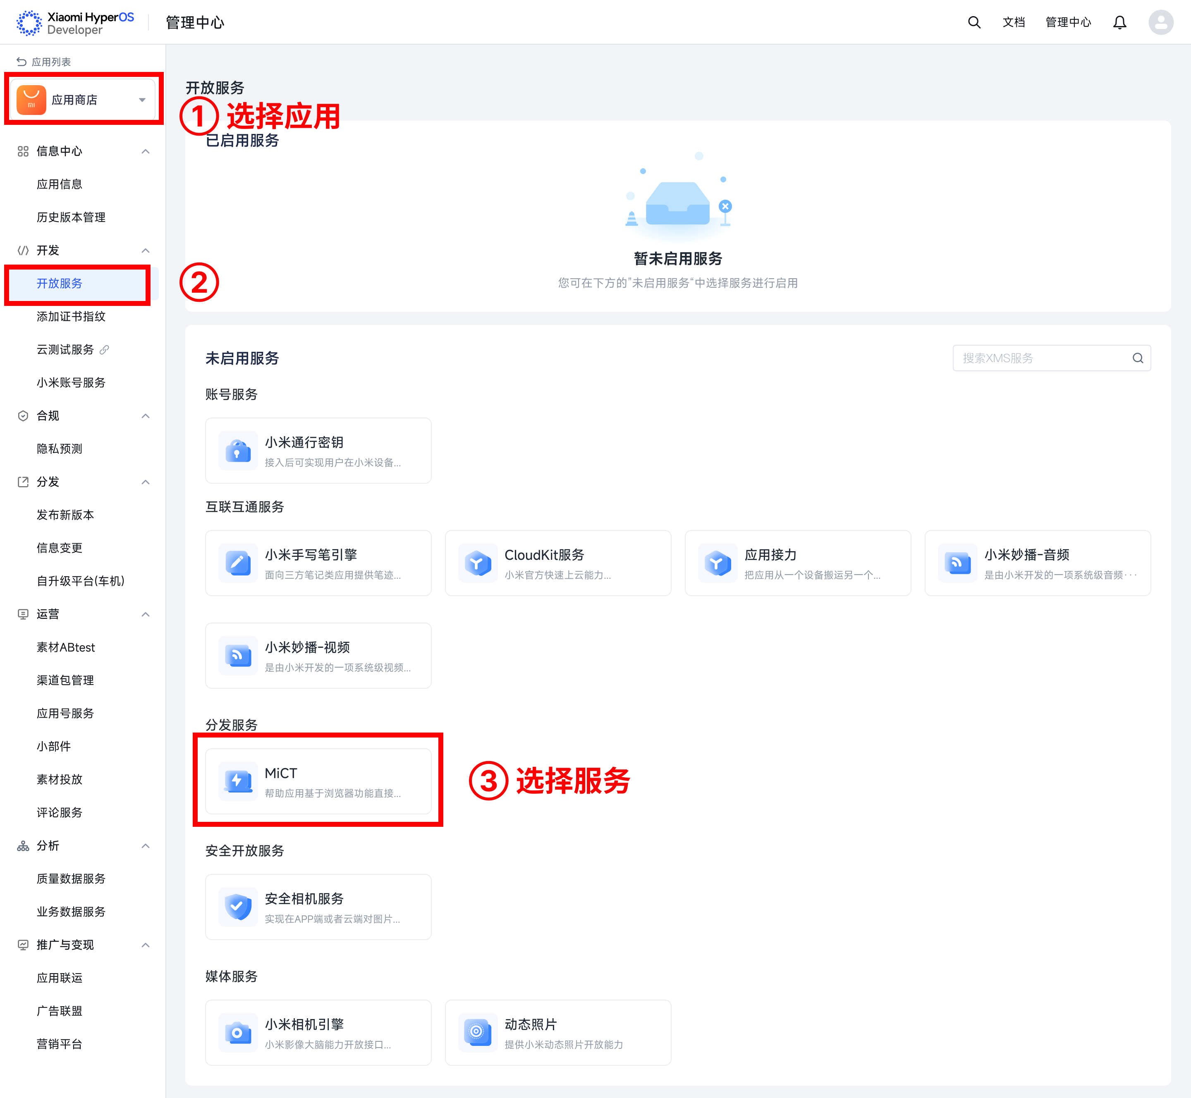Click the 小米通行密钥 lock icon

point(238,451)
